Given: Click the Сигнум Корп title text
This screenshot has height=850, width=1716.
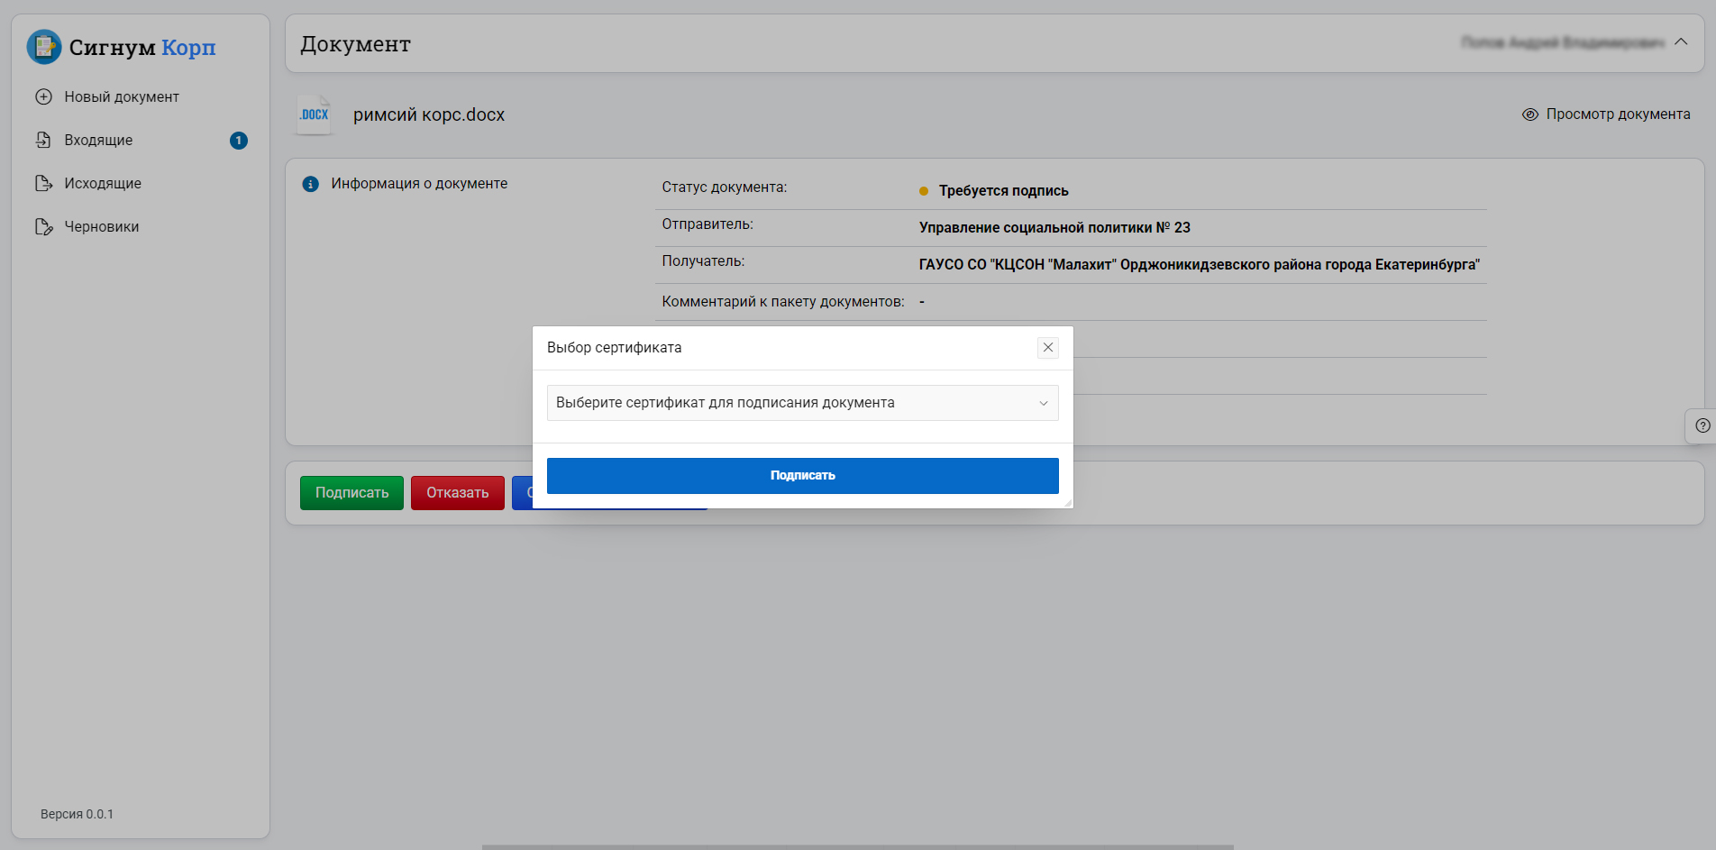Looking at the screenshot, I should click(142, 47).
